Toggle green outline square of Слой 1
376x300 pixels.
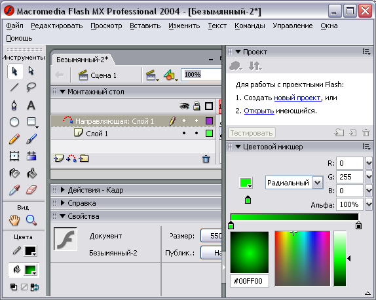click(x=209, y=134)
